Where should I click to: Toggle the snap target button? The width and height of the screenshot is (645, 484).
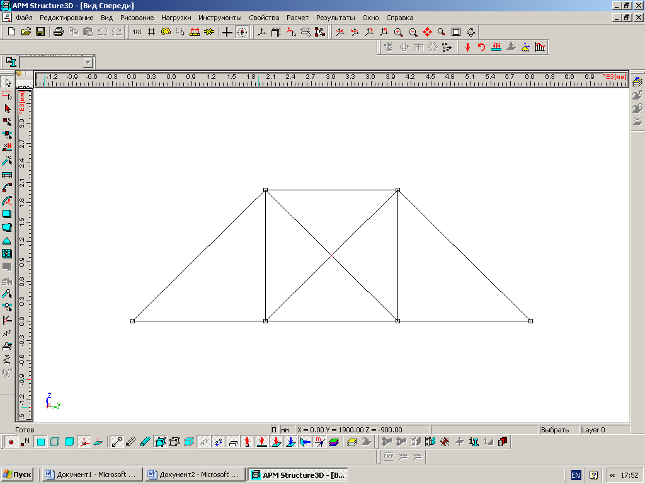243,32
